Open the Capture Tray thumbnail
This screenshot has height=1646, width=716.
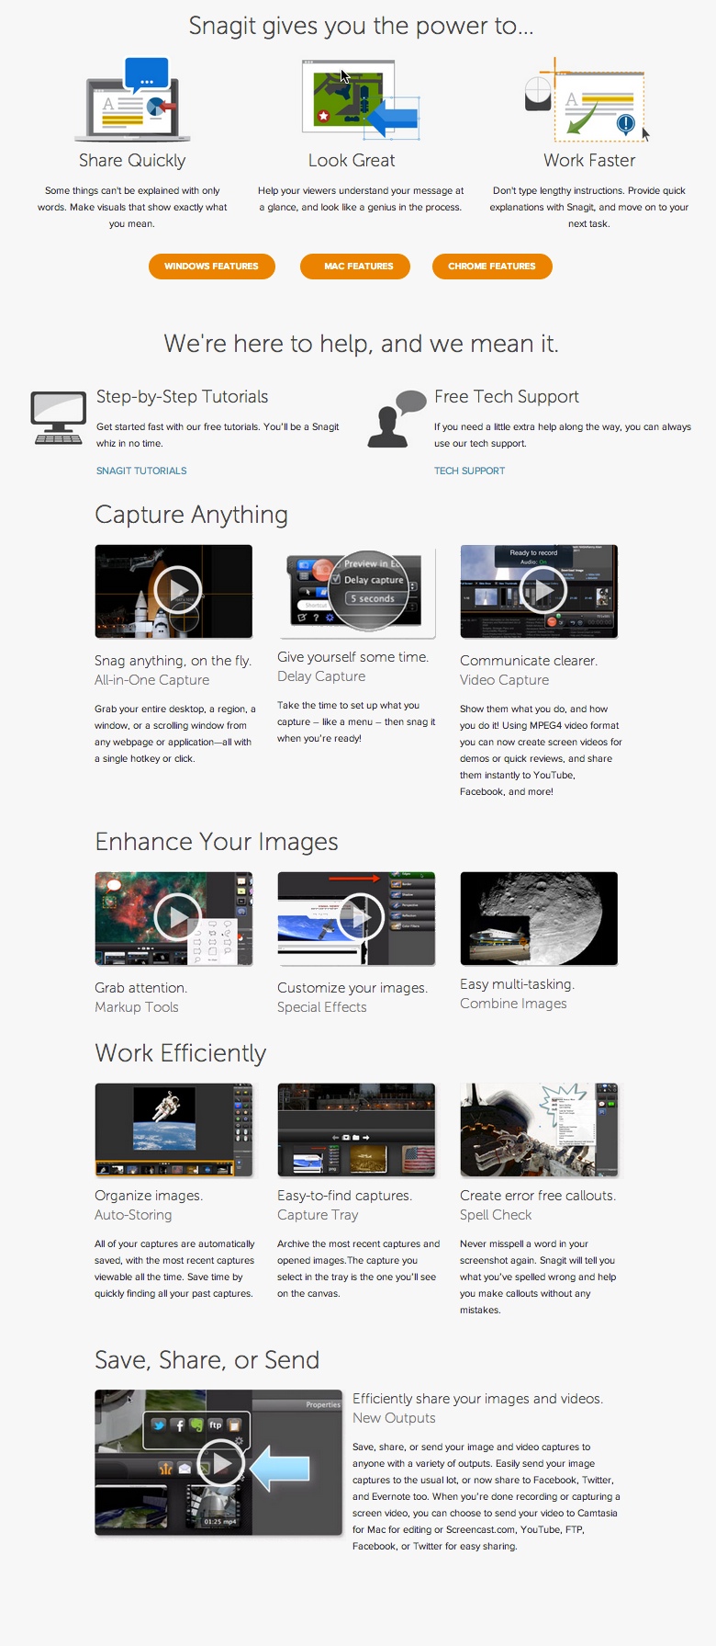pos(356,1129)
